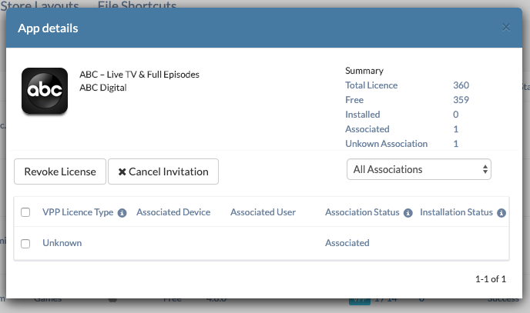Click the Free label in Summary
The image size is (530, 313).
[354, 100]
